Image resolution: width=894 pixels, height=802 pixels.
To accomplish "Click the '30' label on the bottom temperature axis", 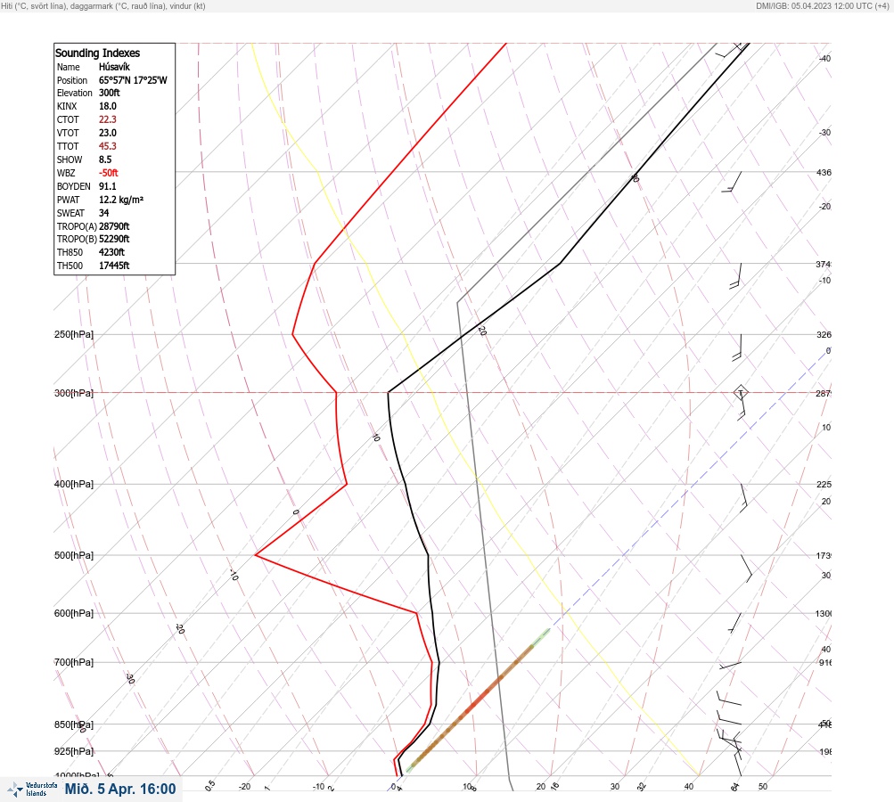I will click(615, 787).
